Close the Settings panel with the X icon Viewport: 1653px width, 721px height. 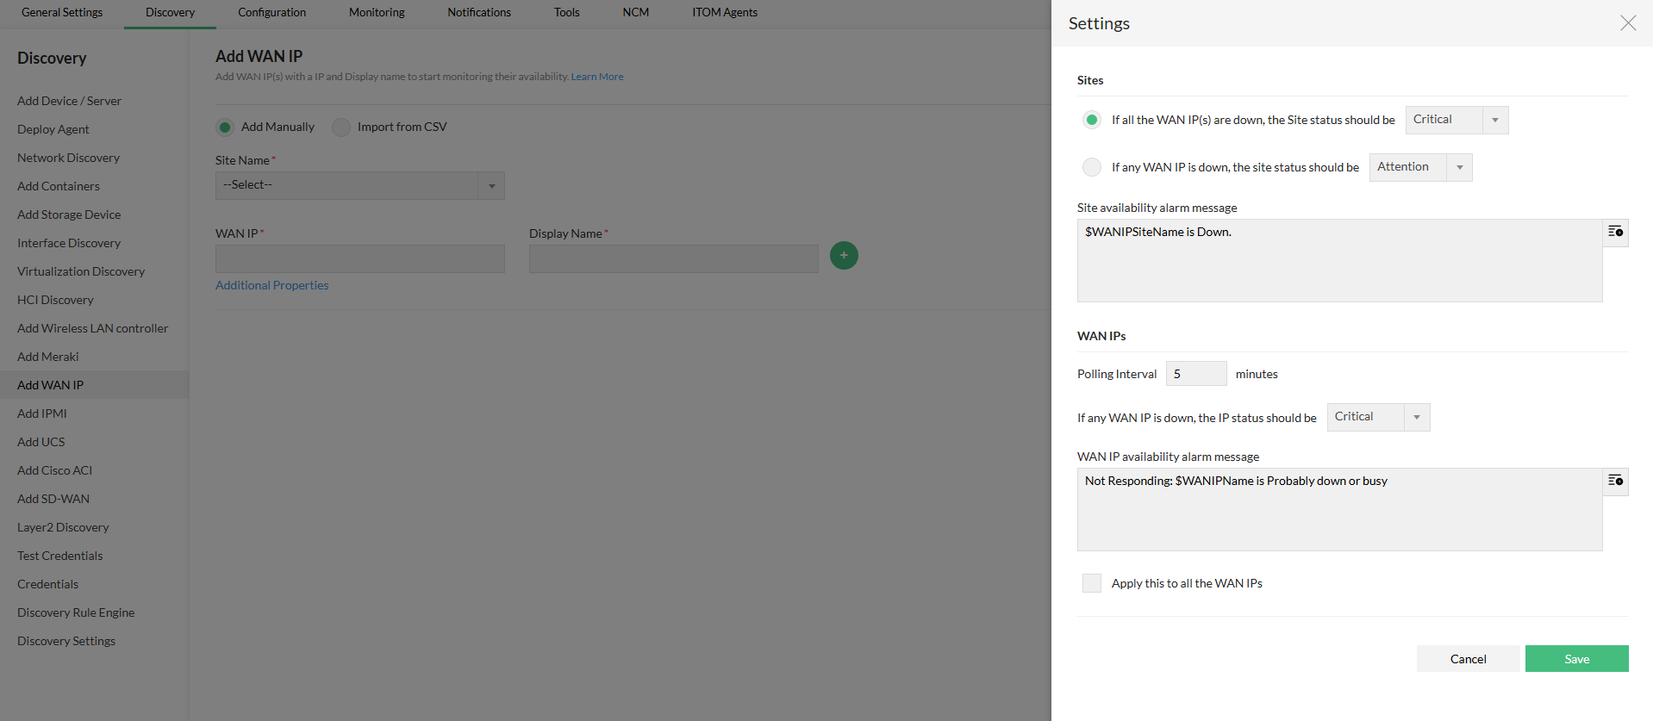pyautogui.click(x=1627, y=23)
